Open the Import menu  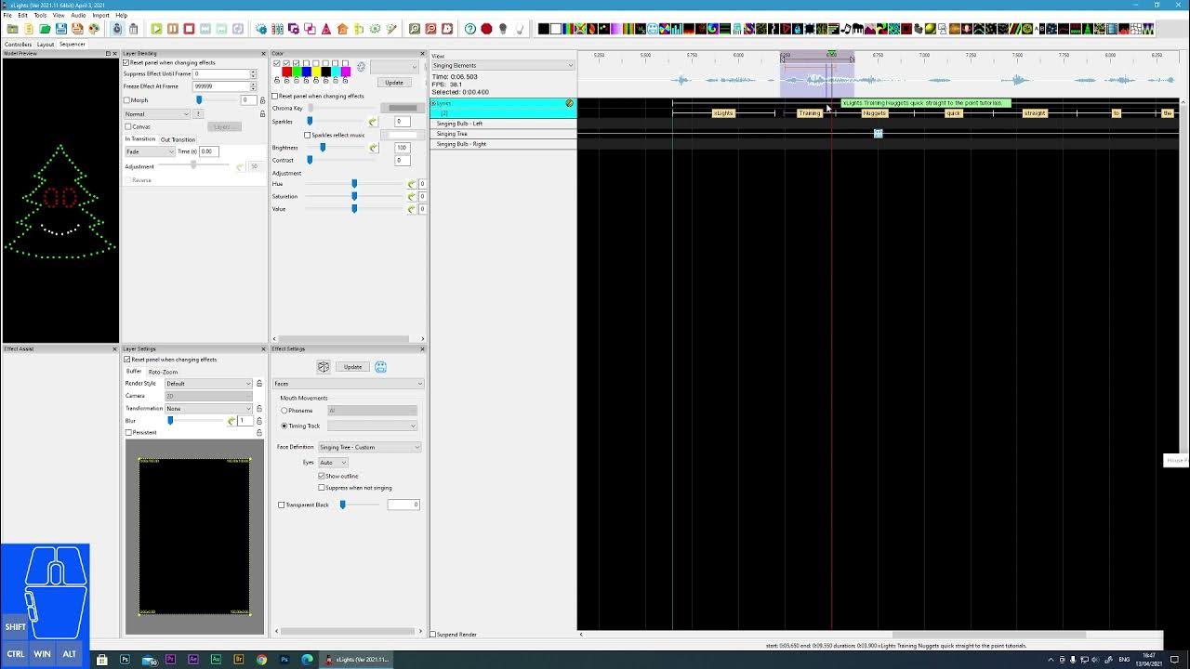tap(100, 15)
